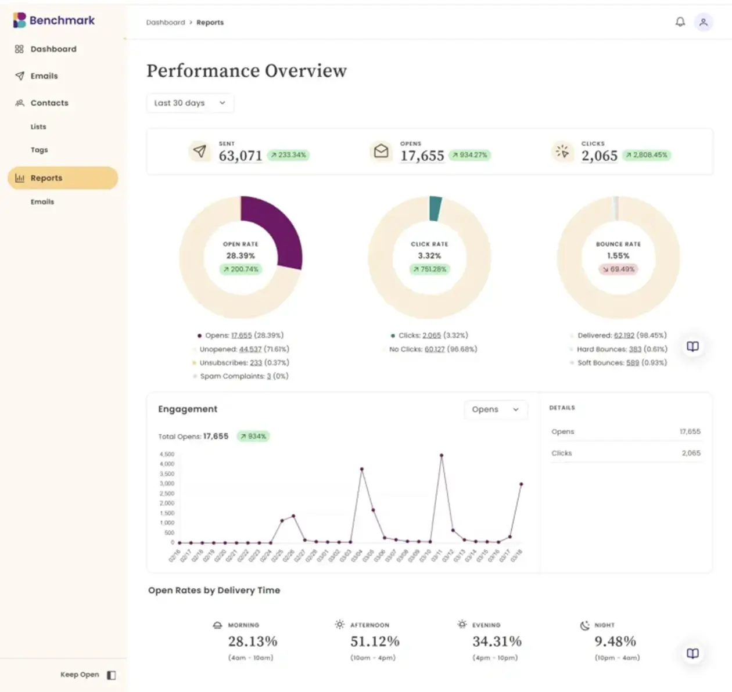Image resolution: width=732 pixels, height=692 pixels.
Task: Open the Emails sub-item under Reports
Action: [42, 201]
